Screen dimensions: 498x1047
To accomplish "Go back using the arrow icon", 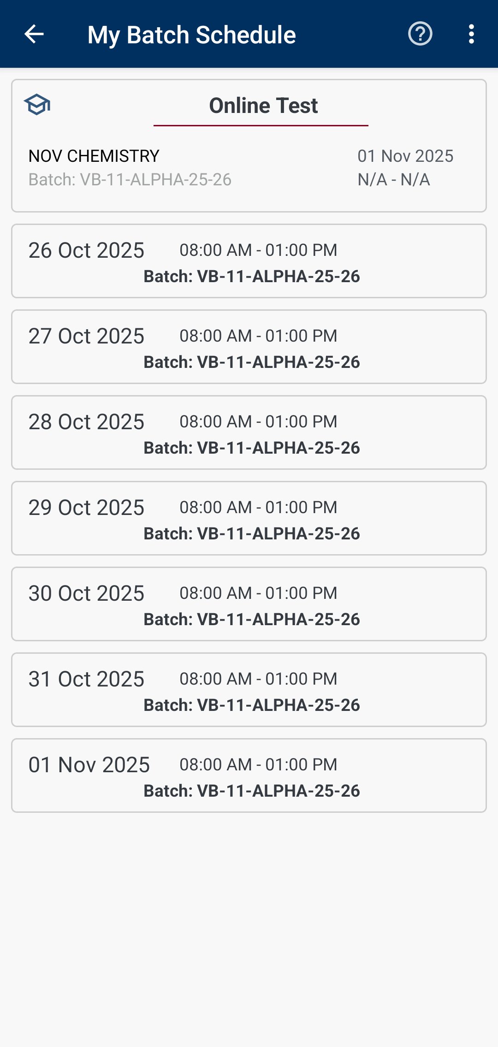I will [34, 34].
